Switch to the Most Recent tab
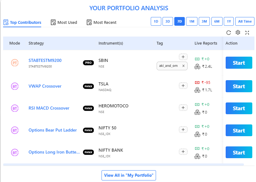Image resolution: width=256 pixels, height=182 pixels. click(x=102, y=22)
